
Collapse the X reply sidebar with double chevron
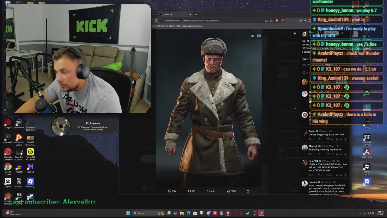coord(294,33)
